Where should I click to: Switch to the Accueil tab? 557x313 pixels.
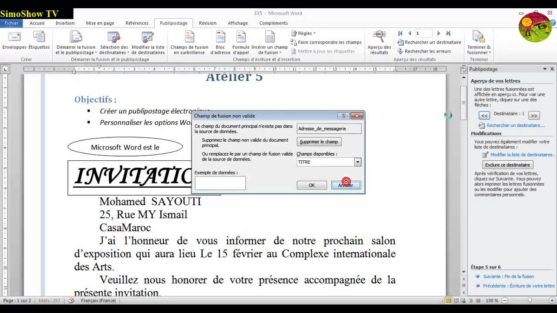[x=37, y=23]
